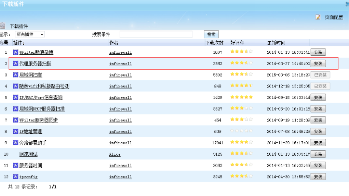
Task: Click 安装 for 旁路部署助手 row
Action: point(318,143)
